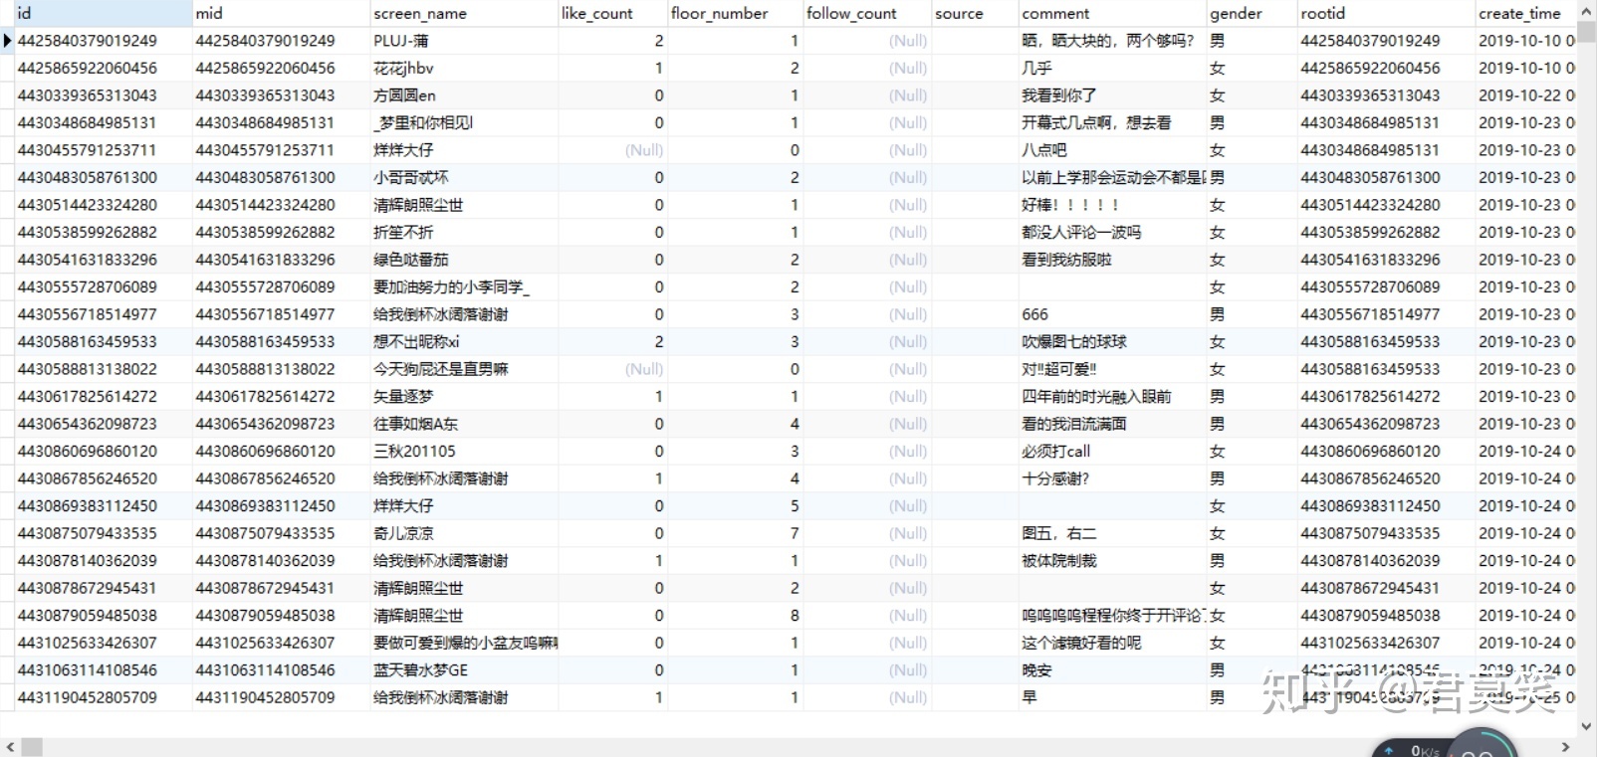Click the floor_number column header

point(734,13)
